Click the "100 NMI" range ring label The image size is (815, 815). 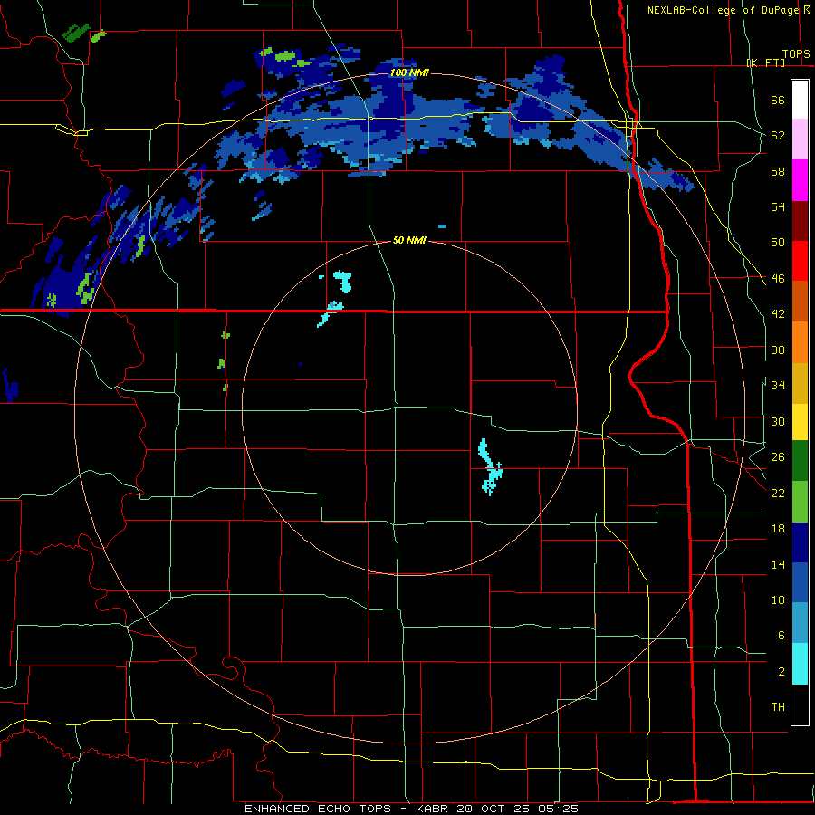coord(409,72)
